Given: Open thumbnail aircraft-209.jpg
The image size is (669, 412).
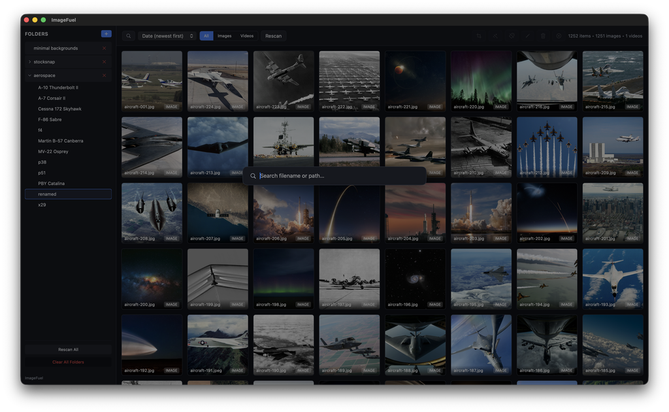Looking at the screenshot, I should [x=613, y=147].
